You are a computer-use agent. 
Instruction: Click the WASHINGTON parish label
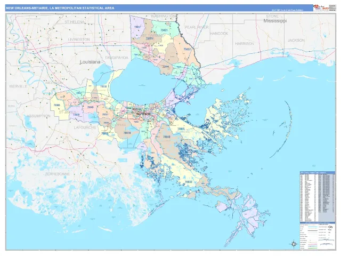coord(164,16)
